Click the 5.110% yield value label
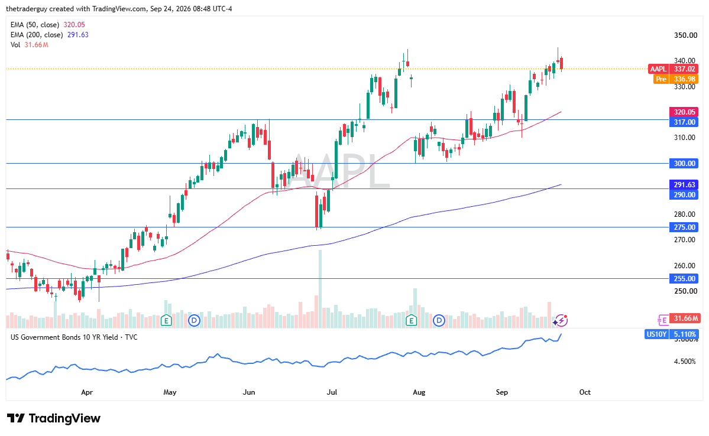The width and height of the screenshot is (709, 436). pyautogui.click(x=684, y=334)
